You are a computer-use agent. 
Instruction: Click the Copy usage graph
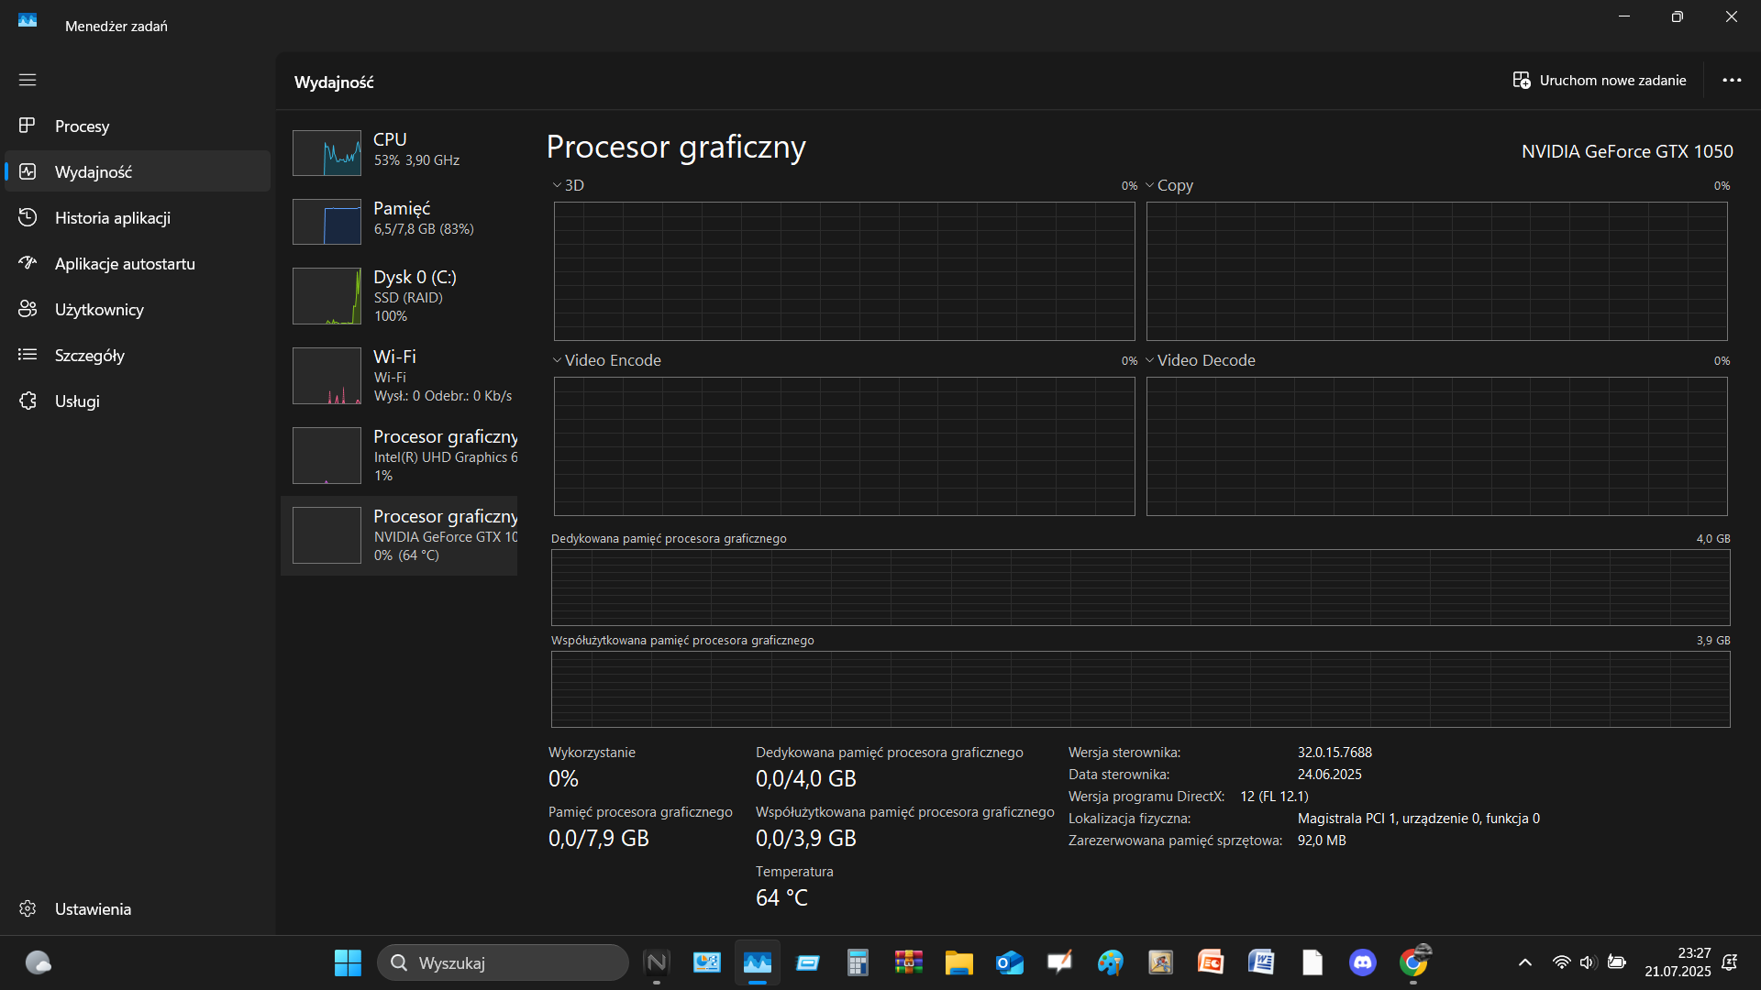[x=1436, y=271]
